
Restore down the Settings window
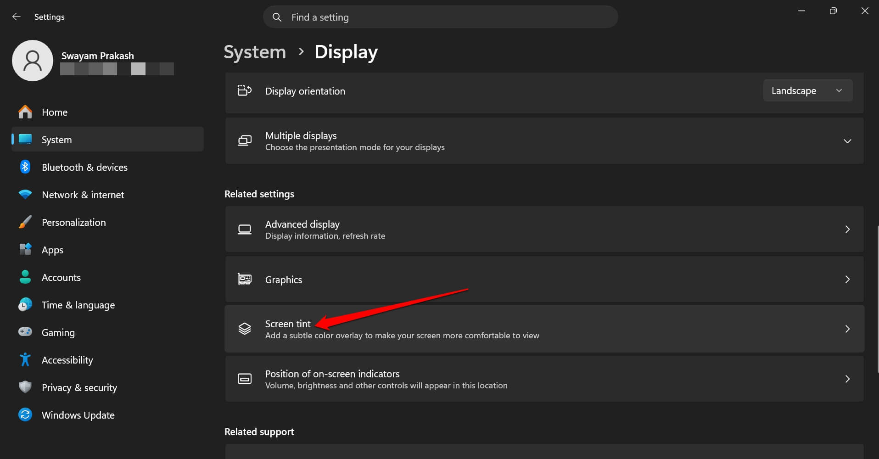point(833,11)
